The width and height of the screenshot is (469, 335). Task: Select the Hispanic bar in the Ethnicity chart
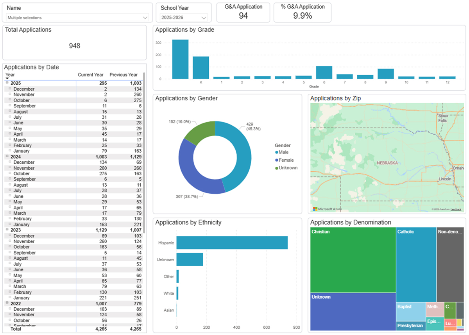[232, 242]
